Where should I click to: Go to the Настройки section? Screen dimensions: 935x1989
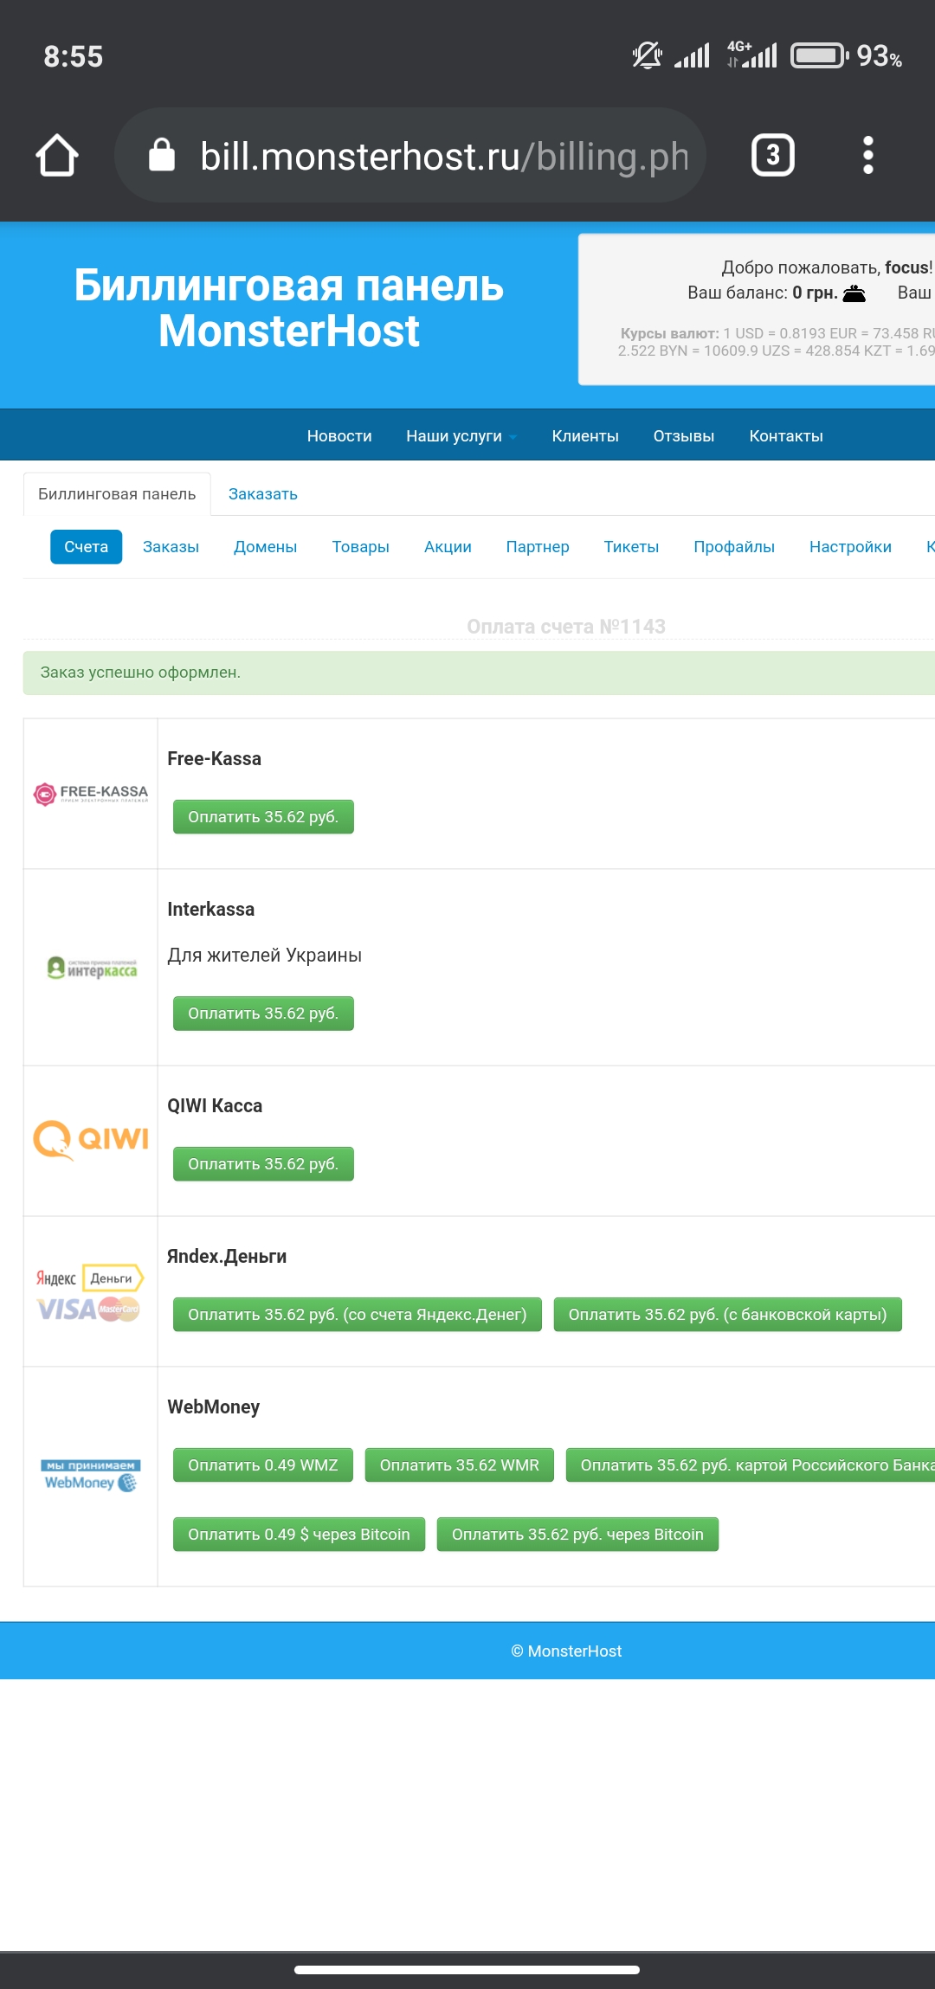click(x=850, y=547)
